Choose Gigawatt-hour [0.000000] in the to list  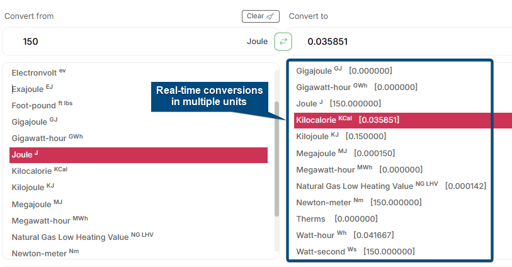tap(357, 87)
